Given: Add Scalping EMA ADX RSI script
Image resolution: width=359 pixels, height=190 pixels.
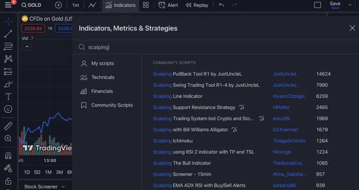Looking at the screenshot, I should [x=199, y=186].
